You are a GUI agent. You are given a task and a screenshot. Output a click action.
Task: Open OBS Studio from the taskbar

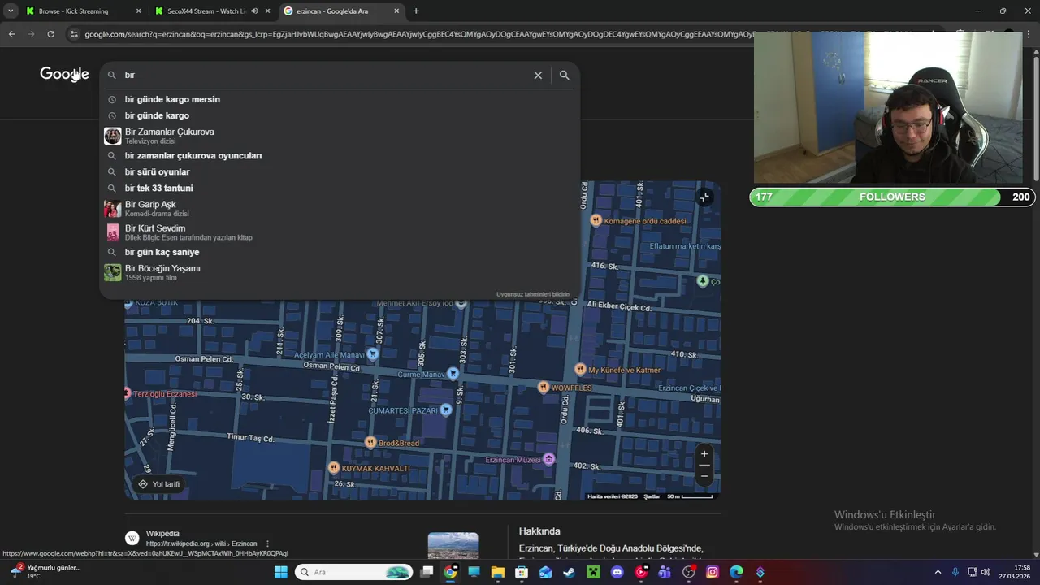(x=689, y=572)
